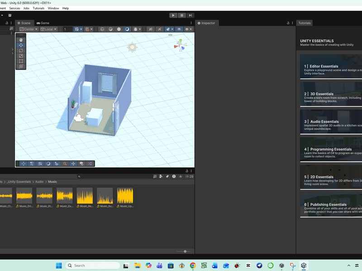
Task: Select the Scale tool
Action: [21, 56]
